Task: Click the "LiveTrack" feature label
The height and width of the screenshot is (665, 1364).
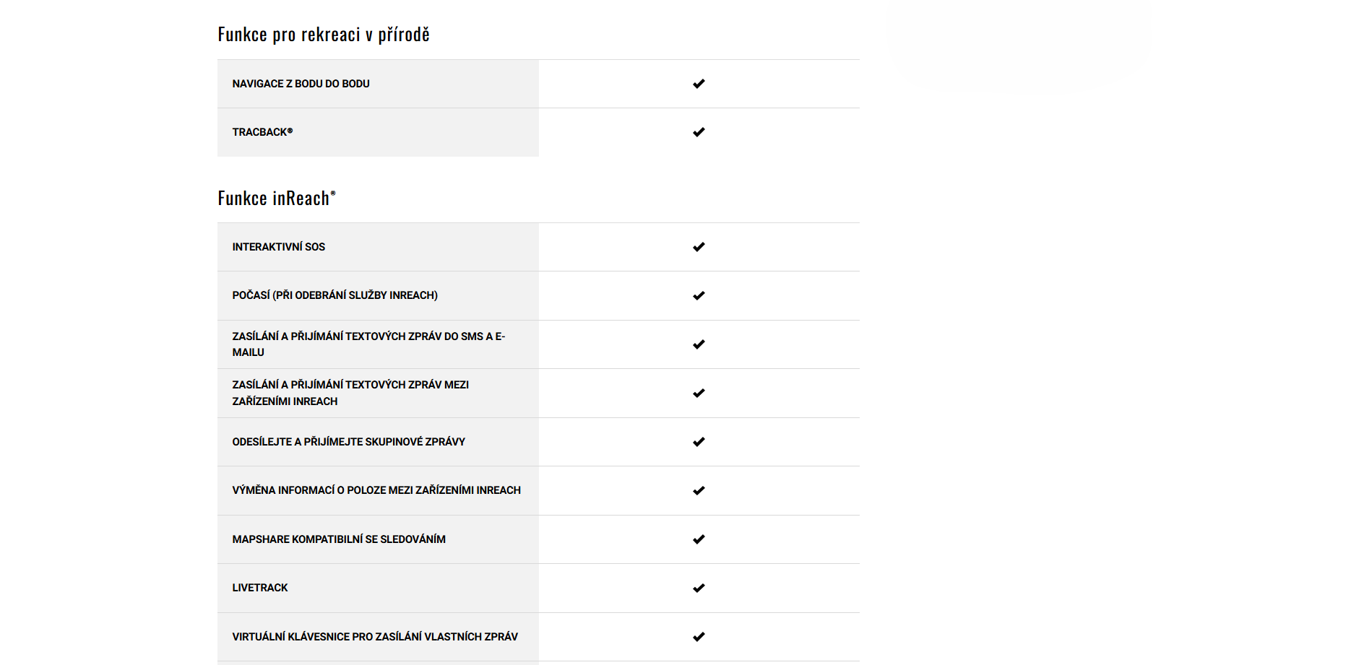Action: click(x=259, y=588)
